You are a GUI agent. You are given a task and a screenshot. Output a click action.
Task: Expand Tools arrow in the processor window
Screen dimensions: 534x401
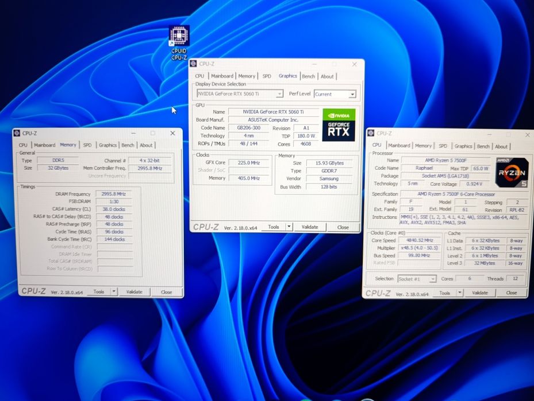[x=460, y=293]
